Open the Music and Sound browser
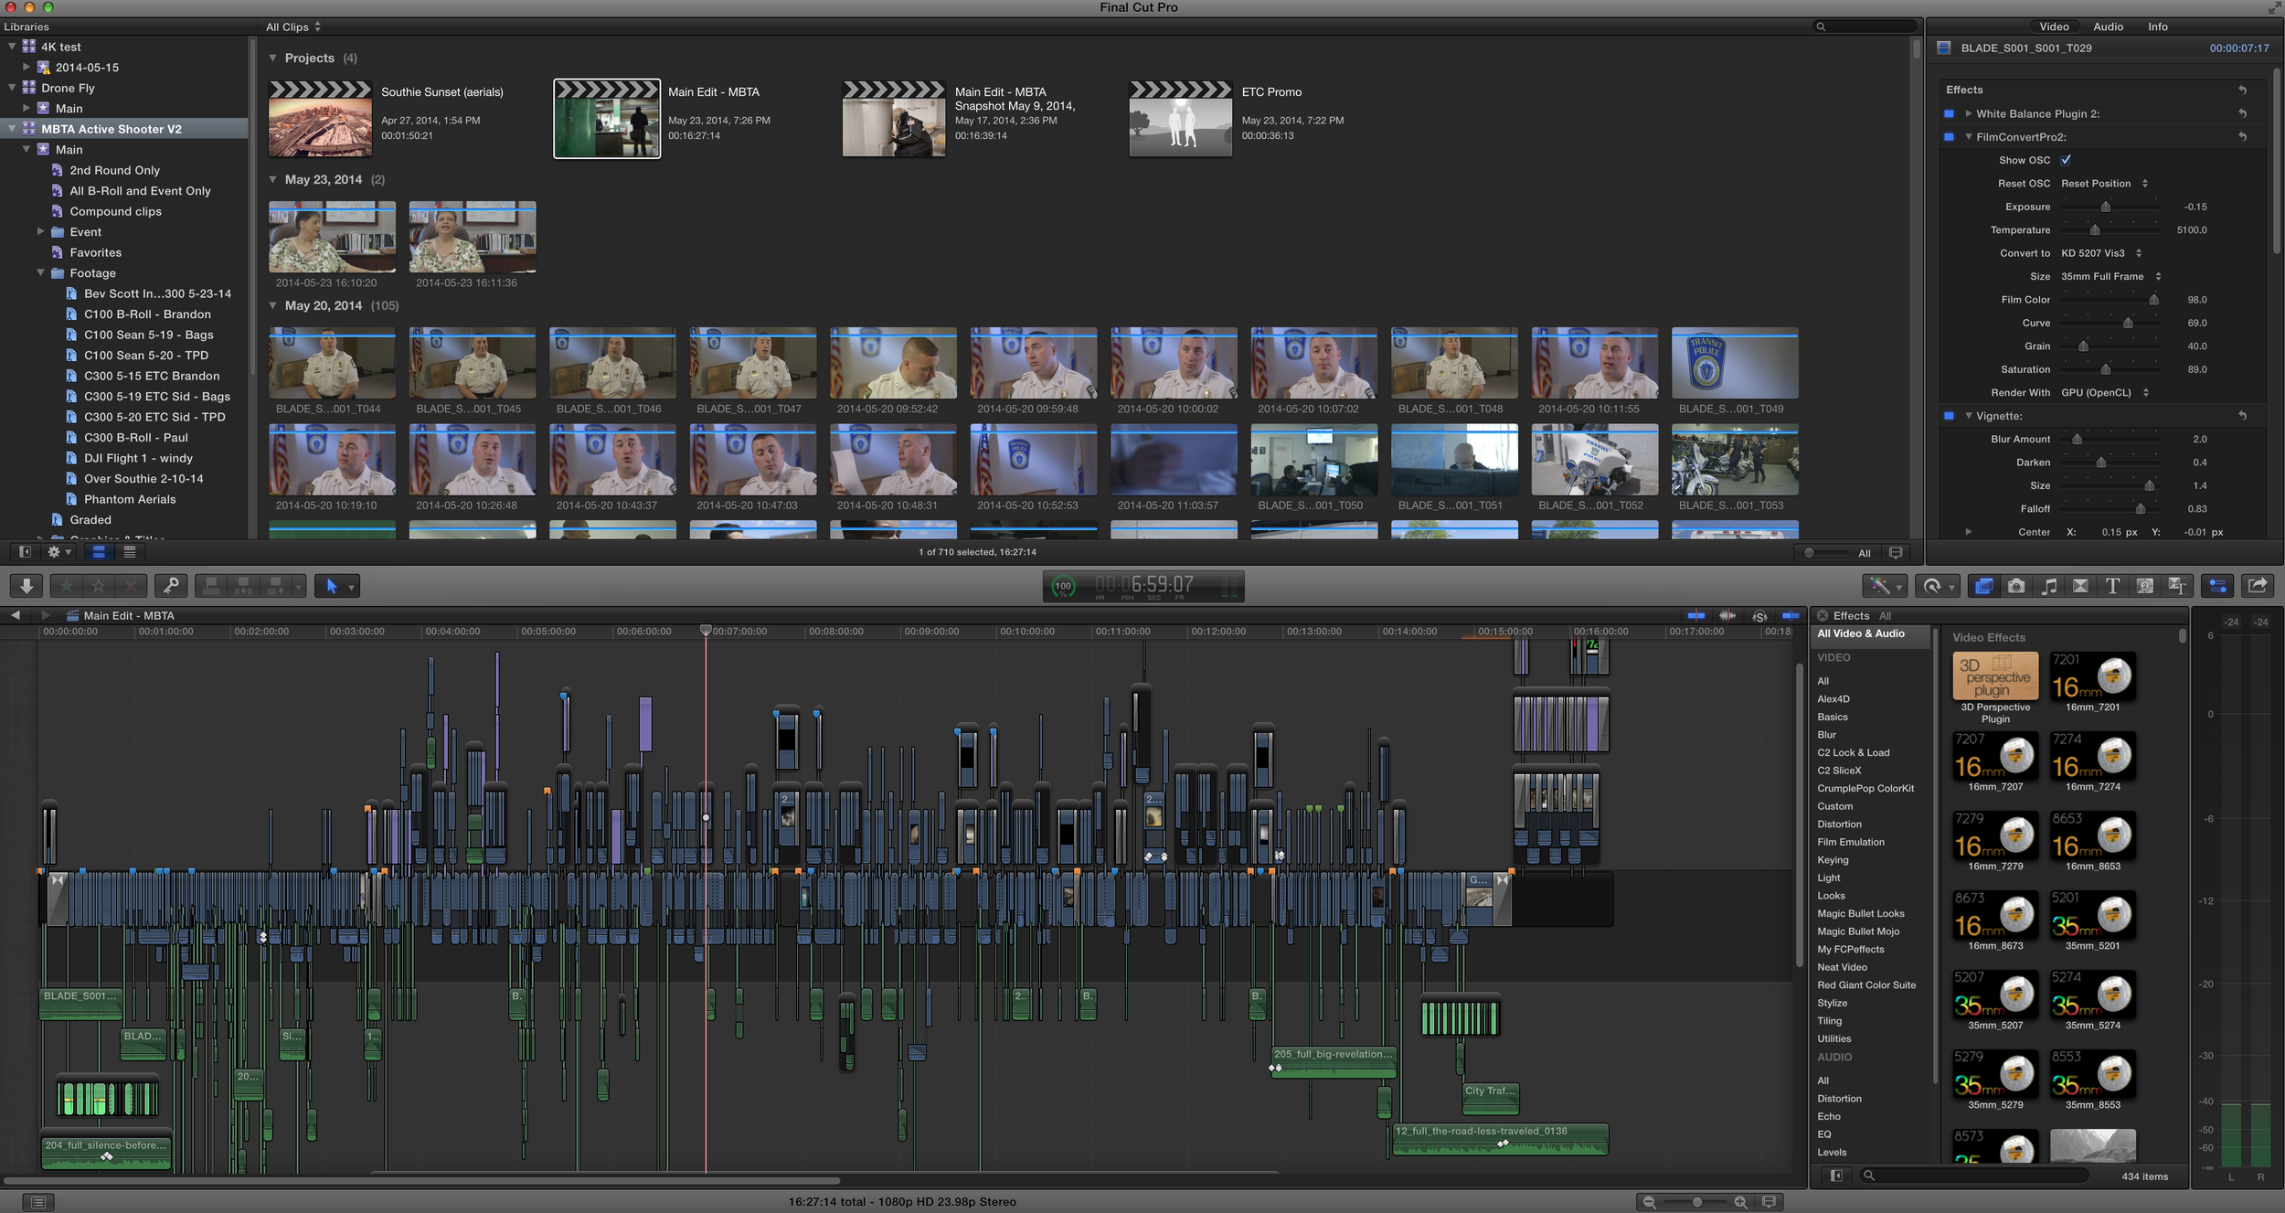 [2049, 586]
